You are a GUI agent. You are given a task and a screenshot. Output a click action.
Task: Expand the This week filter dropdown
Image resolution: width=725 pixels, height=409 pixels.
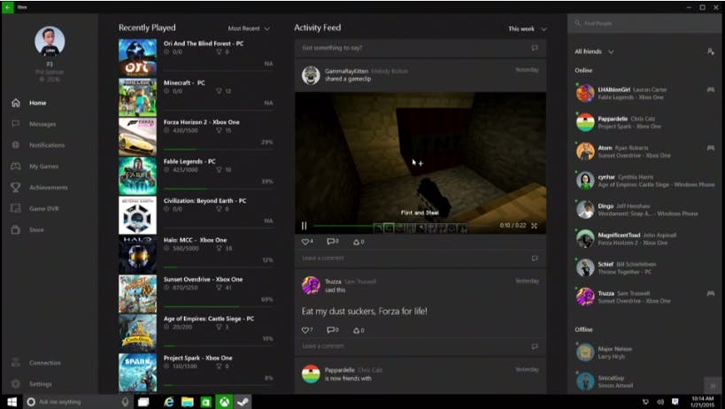tap(528, 28)
